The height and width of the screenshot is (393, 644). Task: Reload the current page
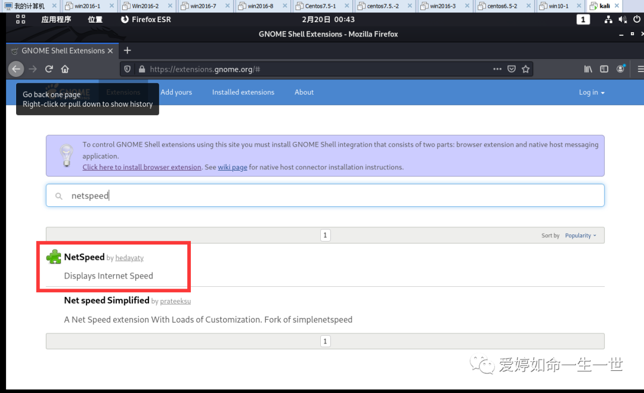(49, 69)
